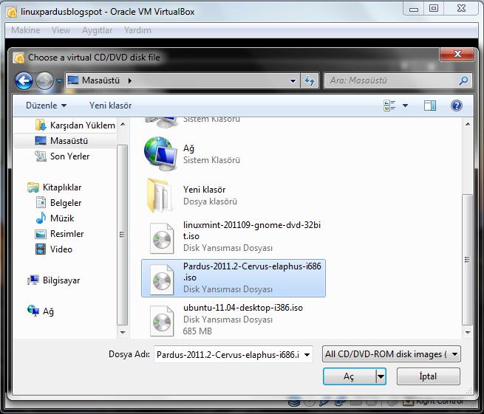The width and height of the screenshot is (484, 414).
Task: Select Kitaplıklar in the navigation pane
Action: (55, 187)
